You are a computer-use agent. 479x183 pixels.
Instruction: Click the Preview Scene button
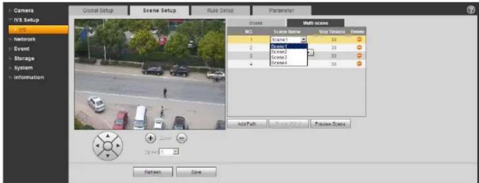click(330, 124)
